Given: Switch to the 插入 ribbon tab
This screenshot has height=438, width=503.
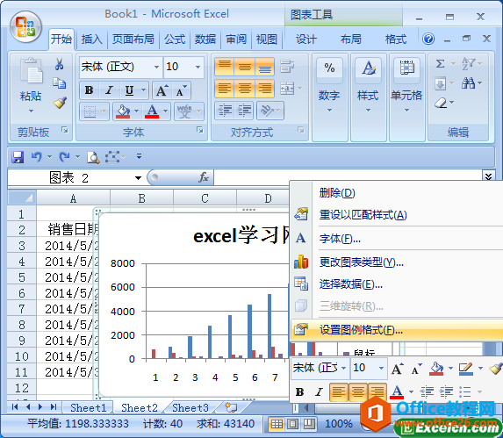Looking at the screenshot, I should (91, 39).
